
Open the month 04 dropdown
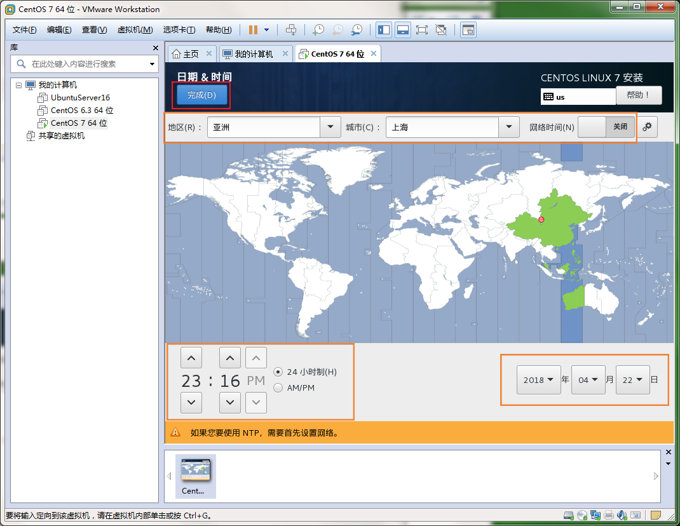click(588, 380)
